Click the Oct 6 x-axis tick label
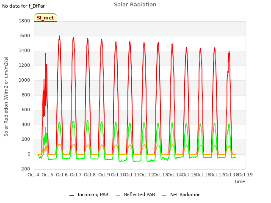Viewport: 271px width, 203px height. (62, 175)
